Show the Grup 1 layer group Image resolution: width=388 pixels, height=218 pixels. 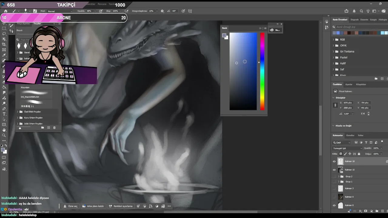click(334, 182)
